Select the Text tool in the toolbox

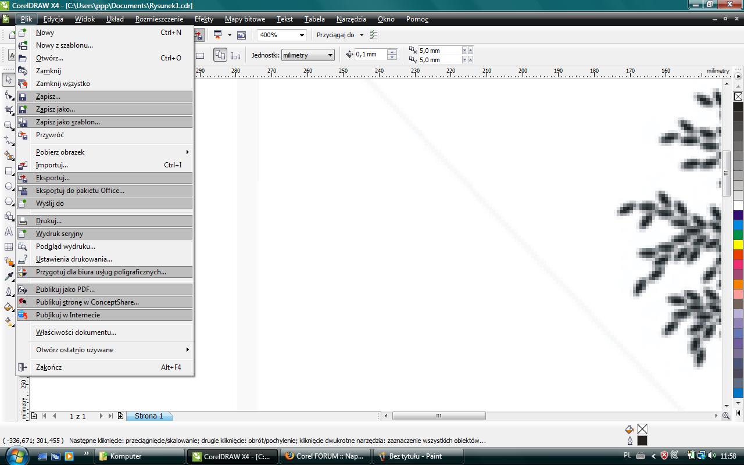(8, 231)
